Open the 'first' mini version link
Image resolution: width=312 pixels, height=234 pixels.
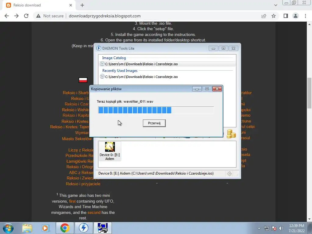click(72, 201)
